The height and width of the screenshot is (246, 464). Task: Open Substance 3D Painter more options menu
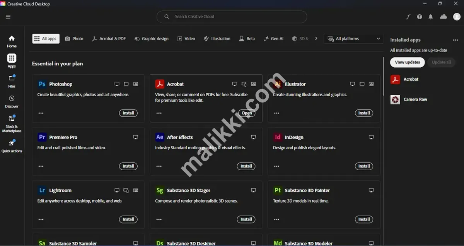tap(276, 219)
